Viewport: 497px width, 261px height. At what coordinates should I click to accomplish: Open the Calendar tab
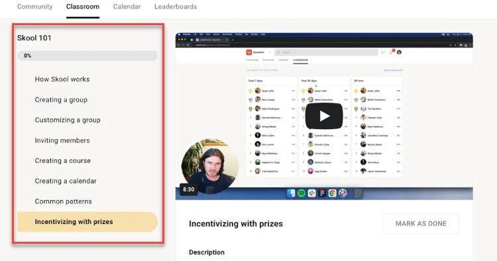(x=127, y=7)
